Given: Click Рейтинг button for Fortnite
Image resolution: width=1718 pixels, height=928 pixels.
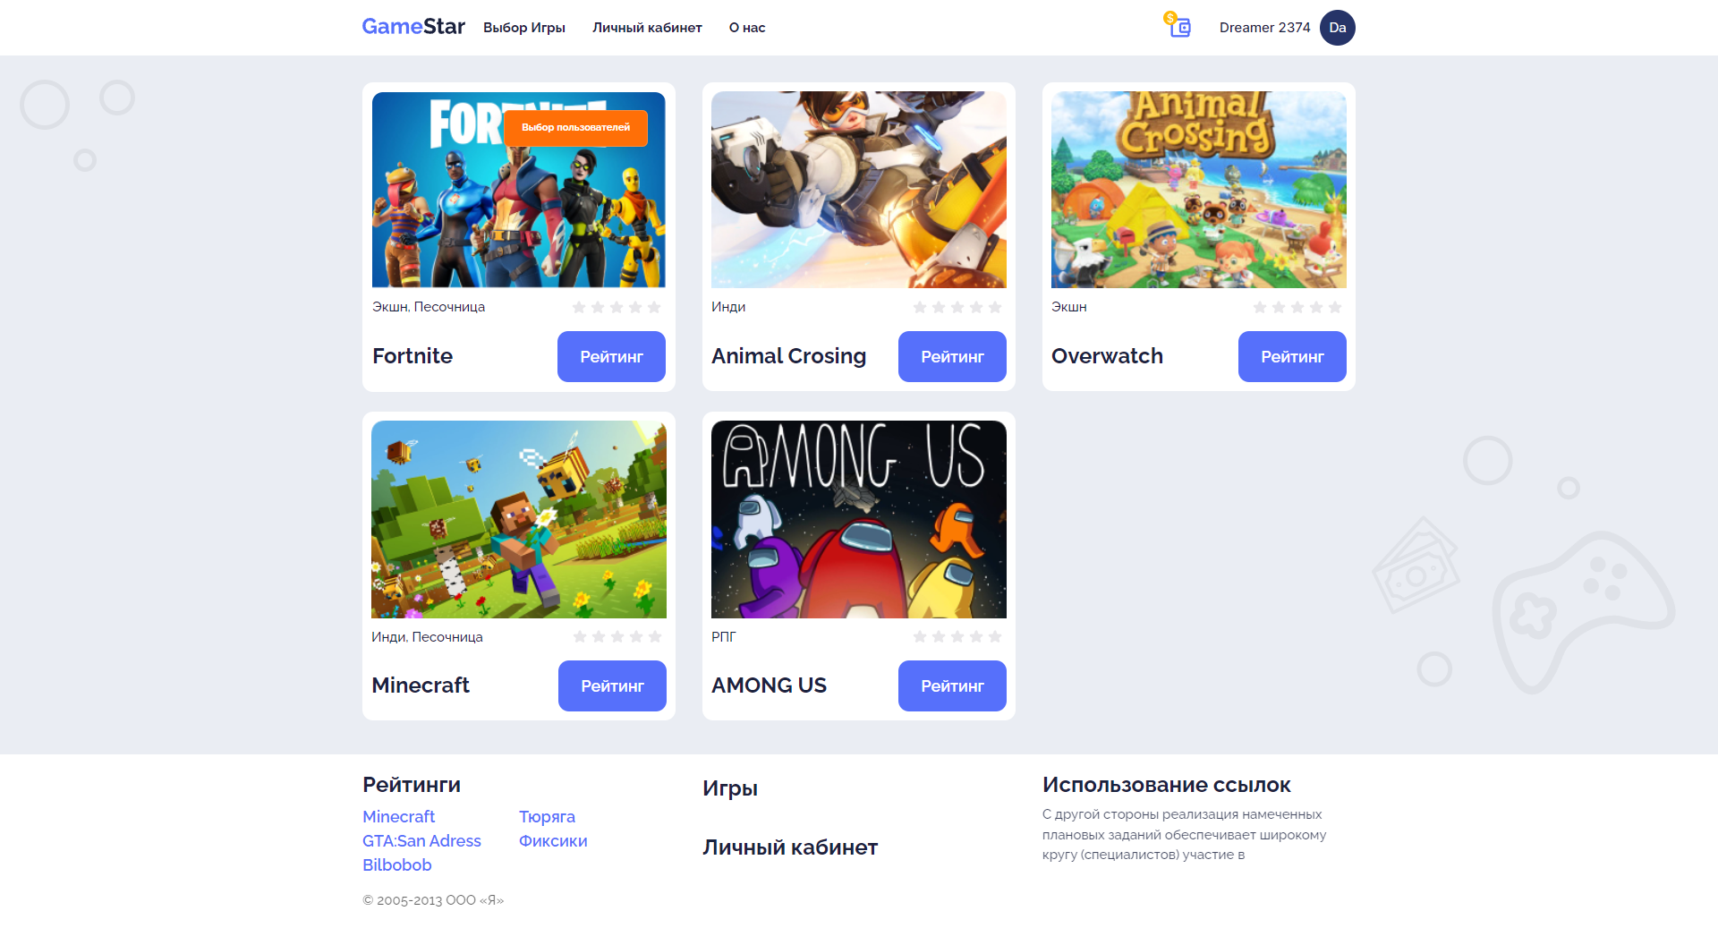Looking at the screenshot, I should pyautogui.click(x=611, y=356).
